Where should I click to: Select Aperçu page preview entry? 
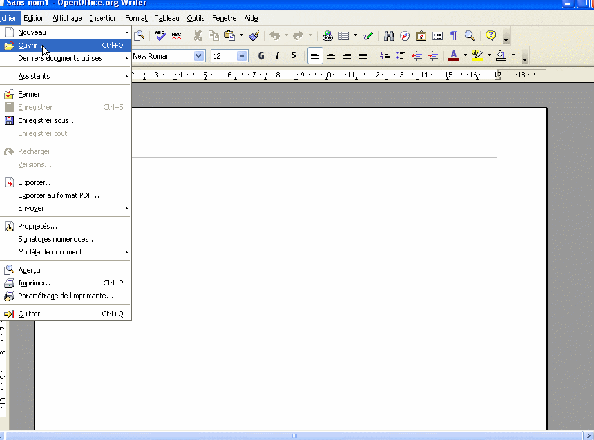(x=66, y=270)
